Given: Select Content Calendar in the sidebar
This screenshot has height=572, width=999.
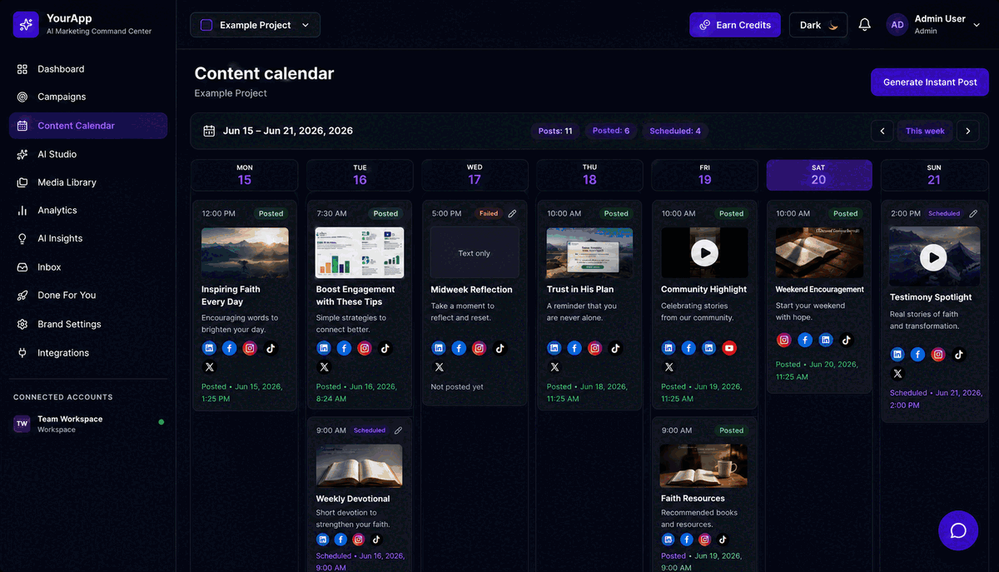Looking at the screenshot, I should tap(88, 126).
